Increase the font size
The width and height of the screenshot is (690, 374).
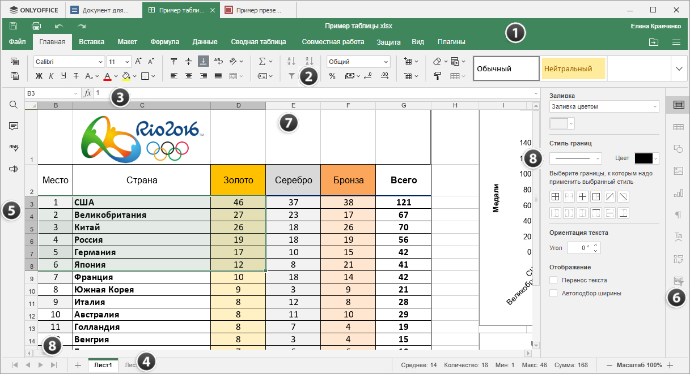[x=139, y=62]
